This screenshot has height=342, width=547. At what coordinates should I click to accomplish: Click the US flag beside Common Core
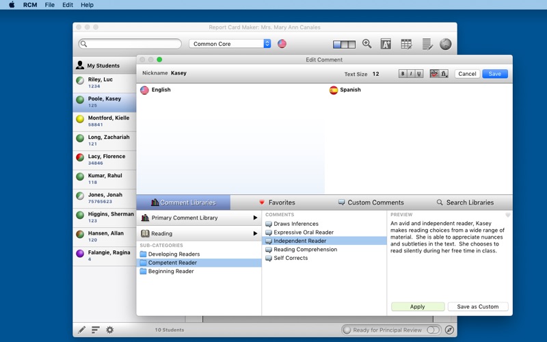point(282,44)
